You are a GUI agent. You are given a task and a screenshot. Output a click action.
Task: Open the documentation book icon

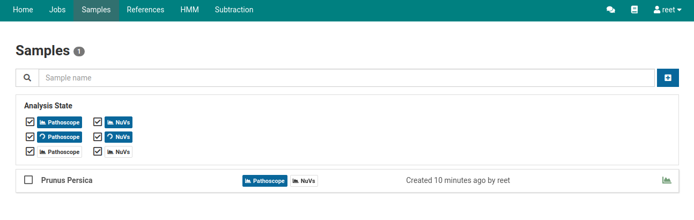[x=634, y=10]
